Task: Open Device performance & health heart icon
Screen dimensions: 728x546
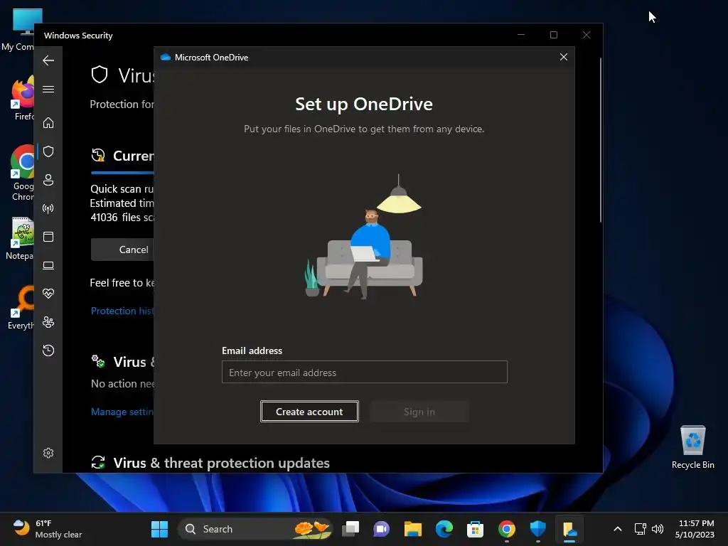Action: [x=48, y=294]
